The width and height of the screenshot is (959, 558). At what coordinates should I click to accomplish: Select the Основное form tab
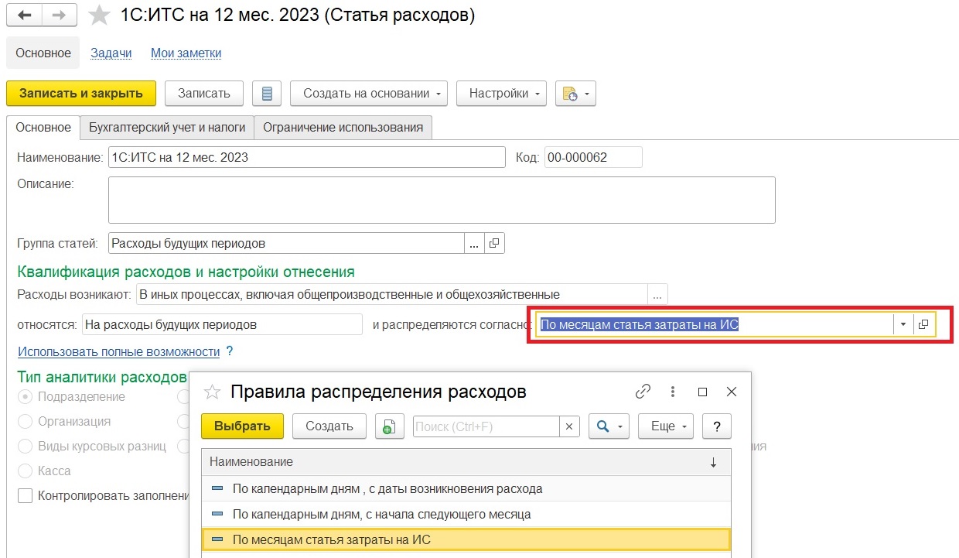pos(43,128)
